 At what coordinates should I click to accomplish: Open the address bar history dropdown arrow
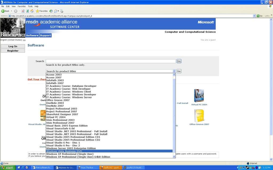click(254, 16)
